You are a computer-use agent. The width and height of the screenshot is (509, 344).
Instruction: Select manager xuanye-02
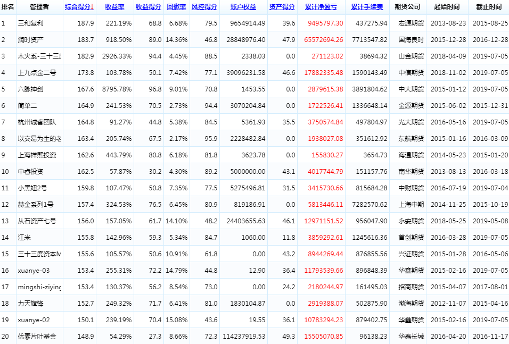point(34,320)
